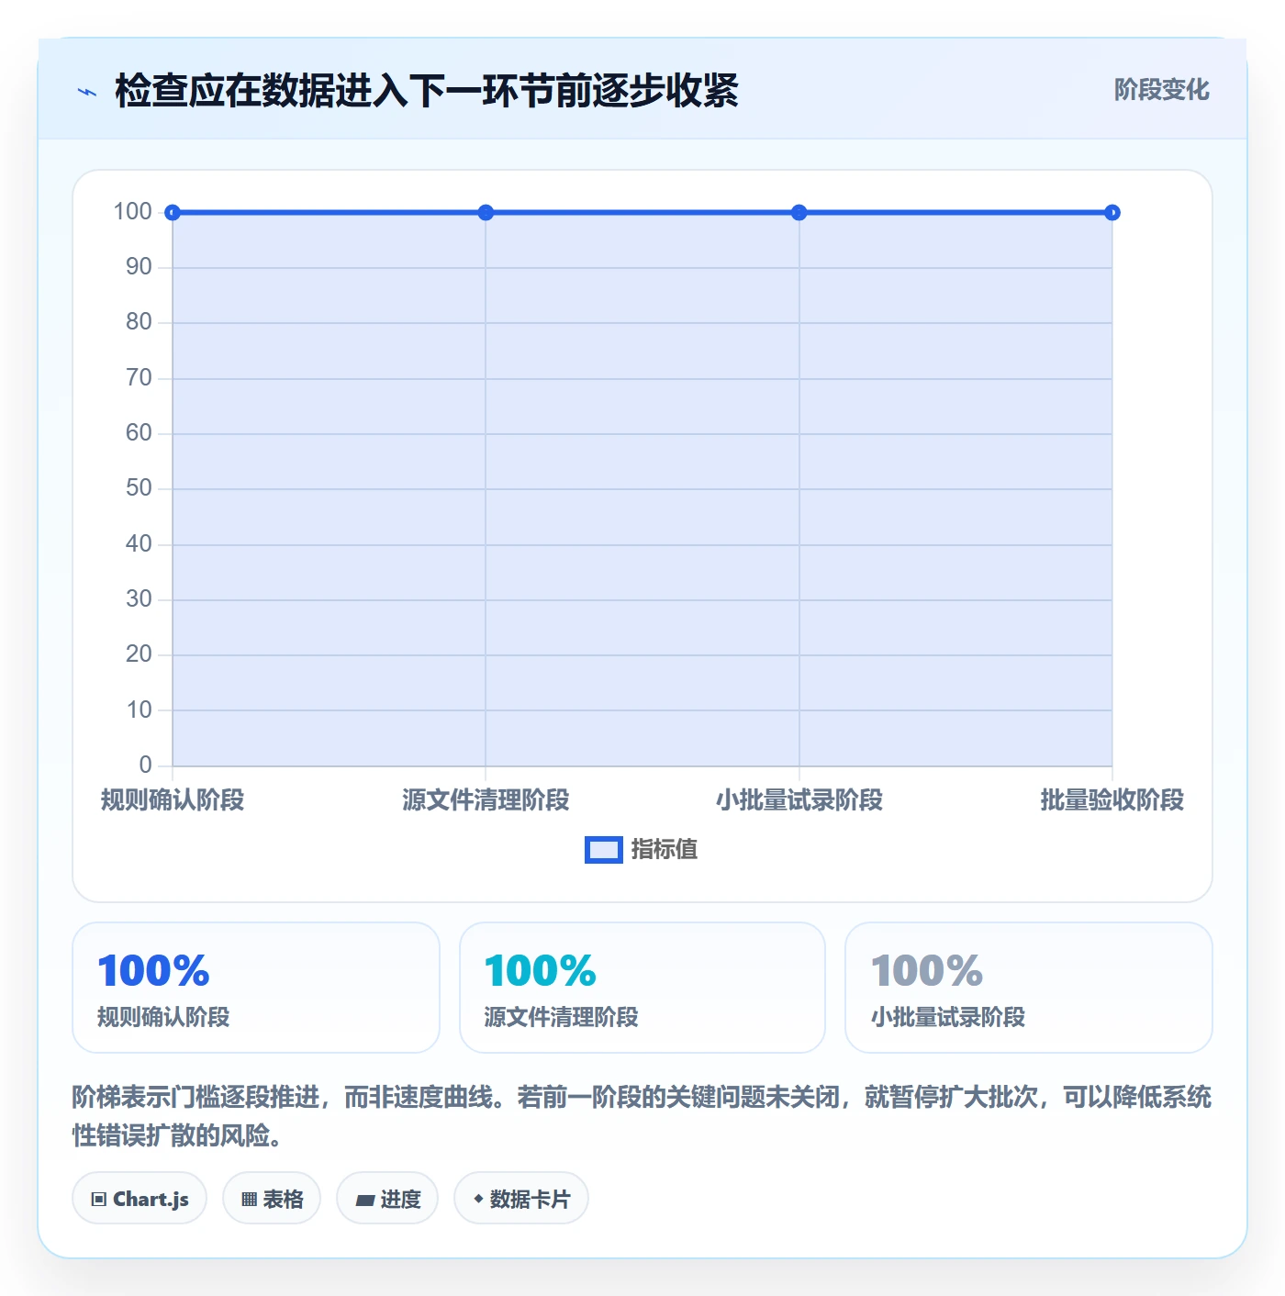Open the blue 100% 规则确认阶段 card

(256, 988)
